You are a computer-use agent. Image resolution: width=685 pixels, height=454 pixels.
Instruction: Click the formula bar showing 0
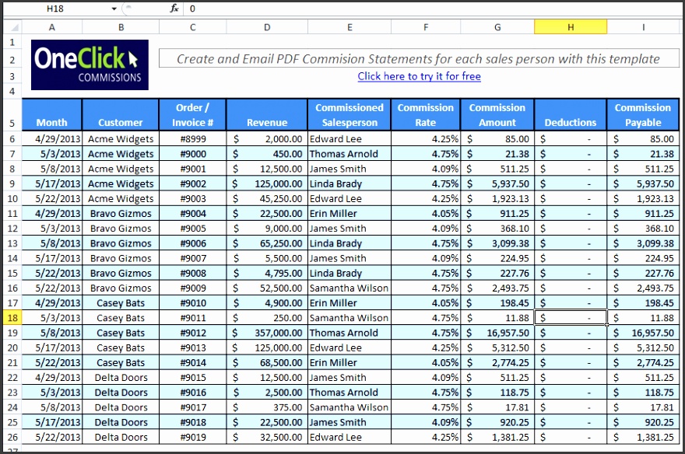[433, 9]
